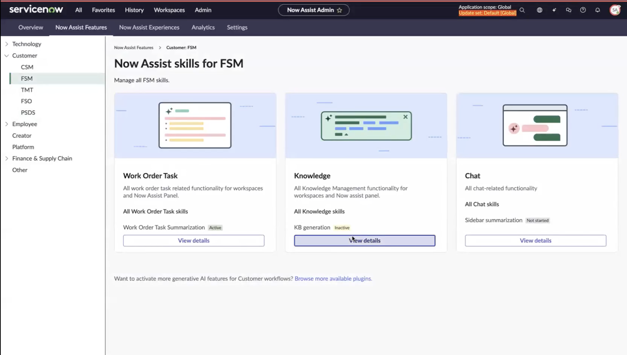Select Other in the sidebar
627x355 pixels.
(20, 170)
